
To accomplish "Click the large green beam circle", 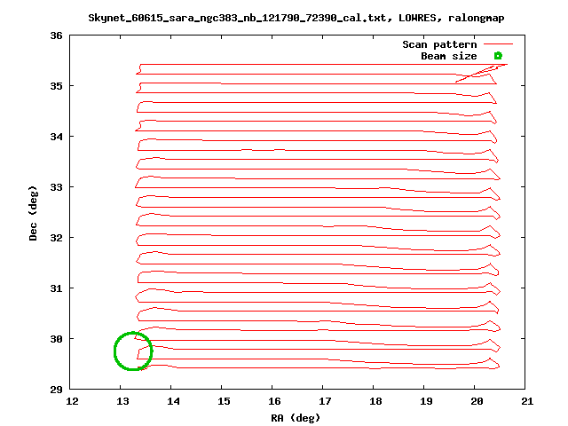I will tap(133, 351).
